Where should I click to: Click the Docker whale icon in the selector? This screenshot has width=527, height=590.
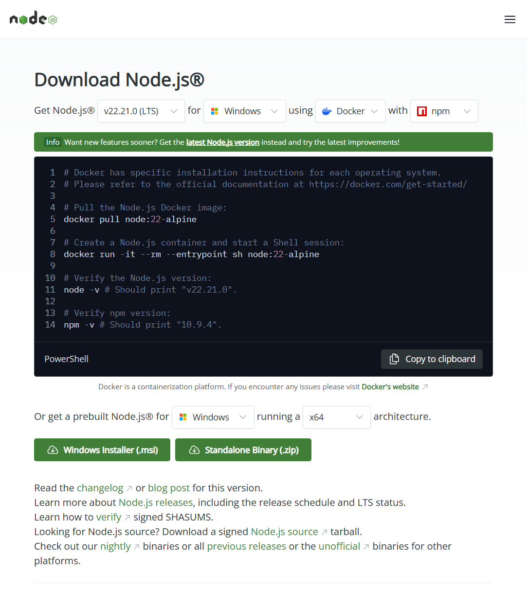(327, 111)
